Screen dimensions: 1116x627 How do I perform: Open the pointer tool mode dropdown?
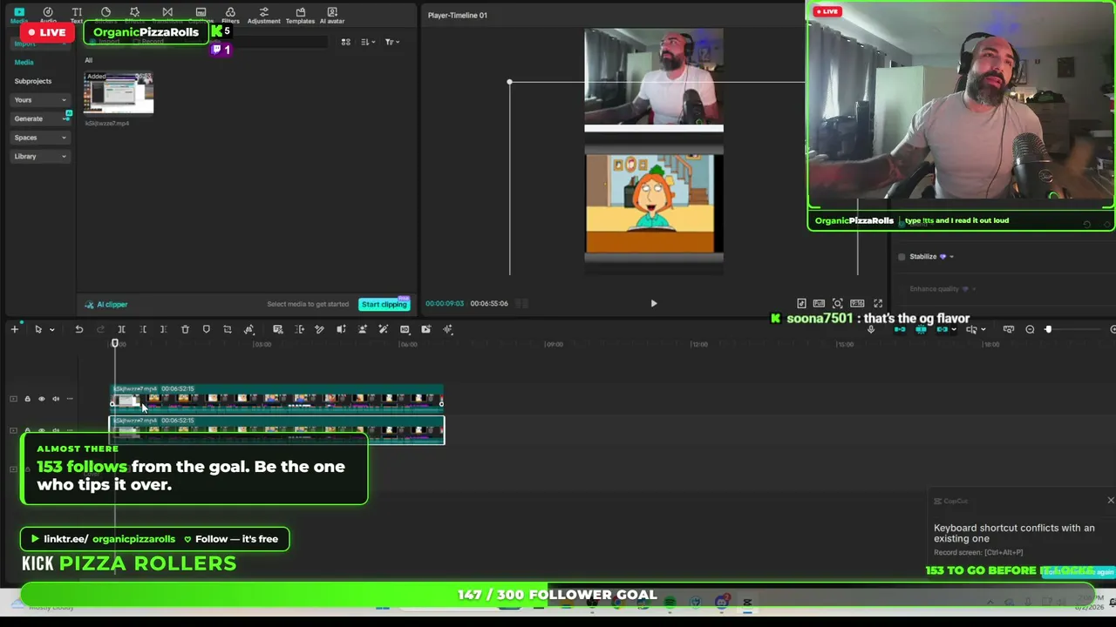pos(52,329)
